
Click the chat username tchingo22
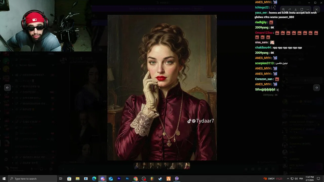coord(262,7)
